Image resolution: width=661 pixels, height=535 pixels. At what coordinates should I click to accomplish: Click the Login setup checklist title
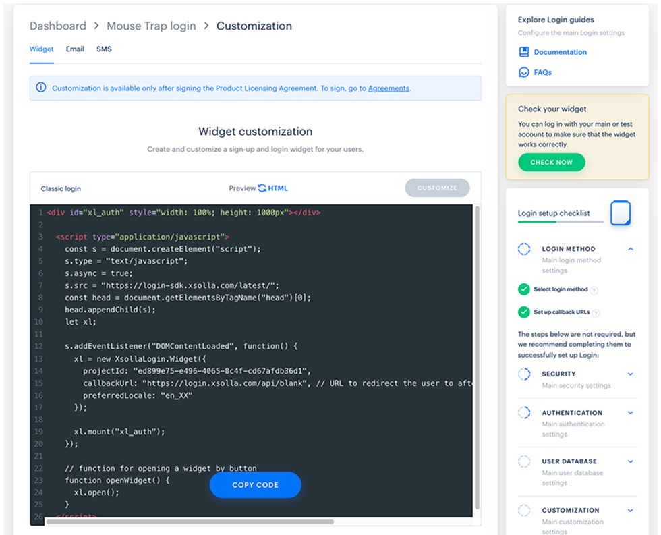click(x=554, y=213)
